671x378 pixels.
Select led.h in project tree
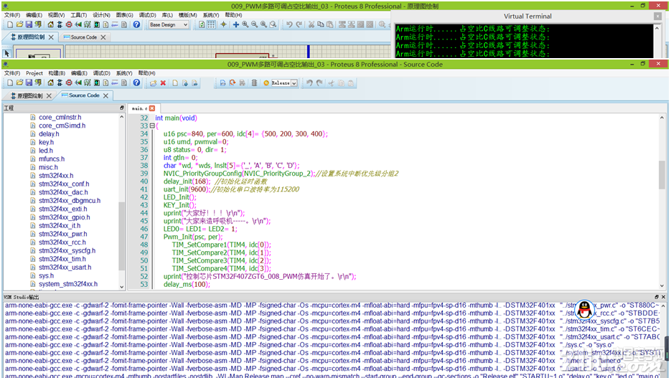[x=46, y=151]
